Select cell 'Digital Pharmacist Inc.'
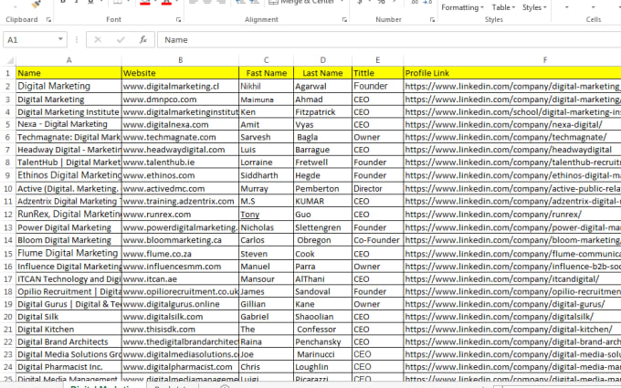The image size is (621, 388). click(68, 367)
